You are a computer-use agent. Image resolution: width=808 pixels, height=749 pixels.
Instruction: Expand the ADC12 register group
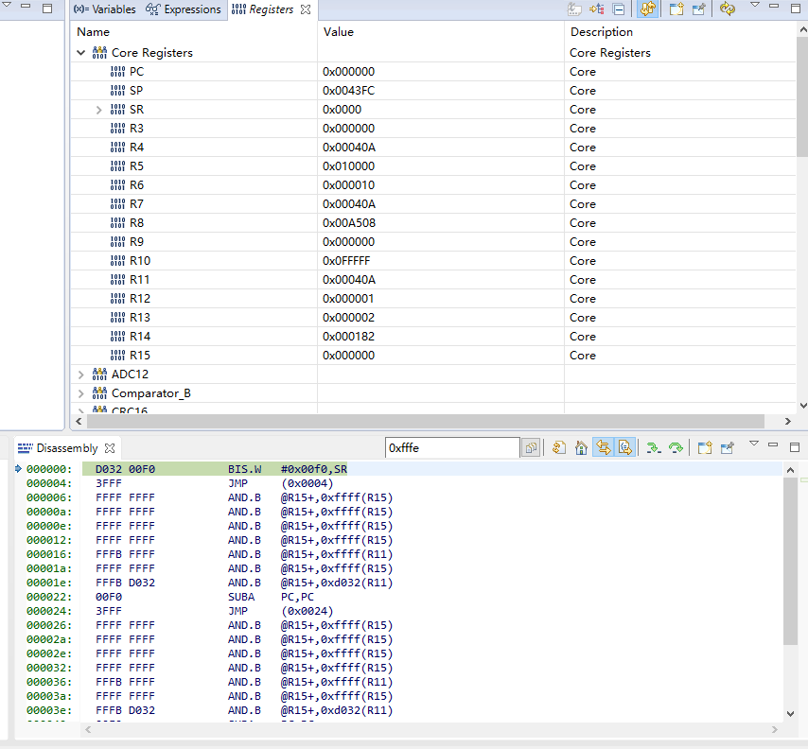coord(81,374)
